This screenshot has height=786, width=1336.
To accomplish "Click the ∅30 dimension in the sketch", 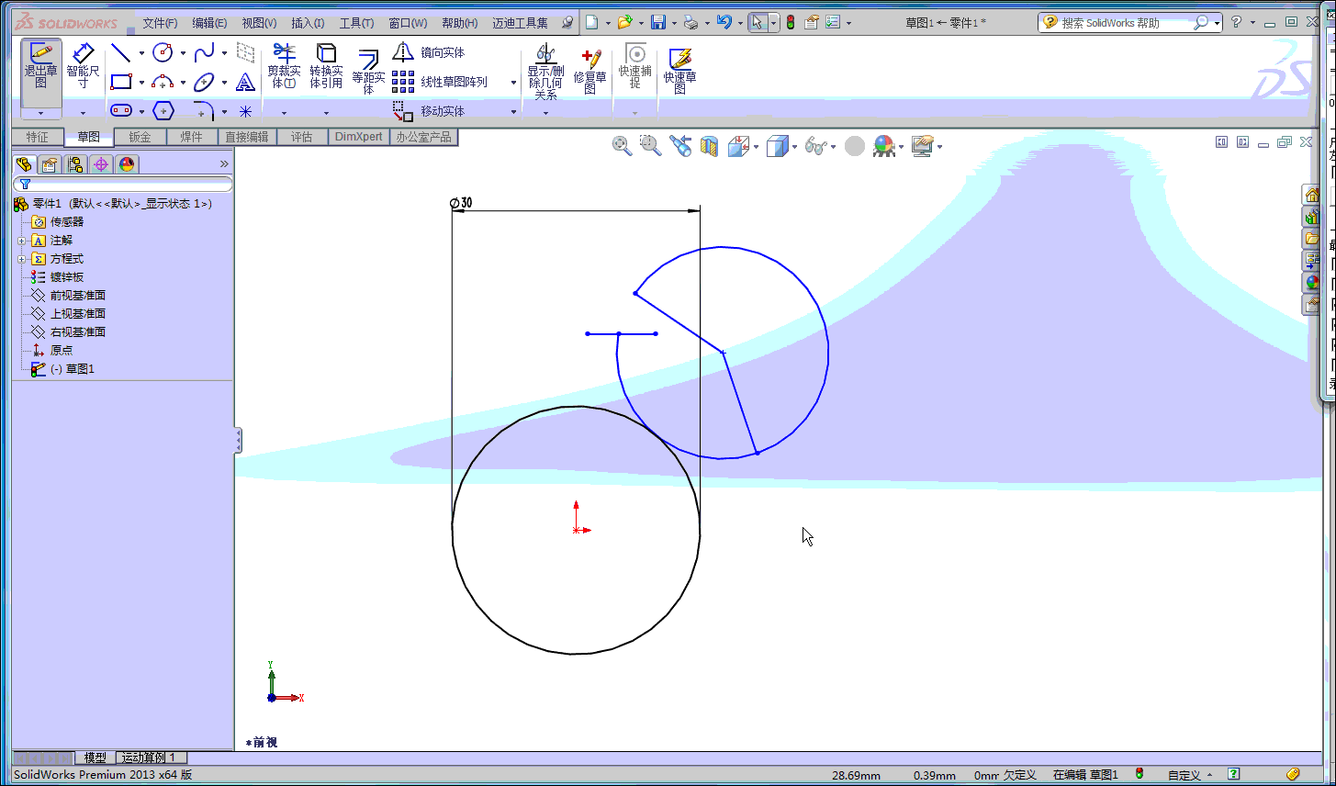I will click(461, 203).
